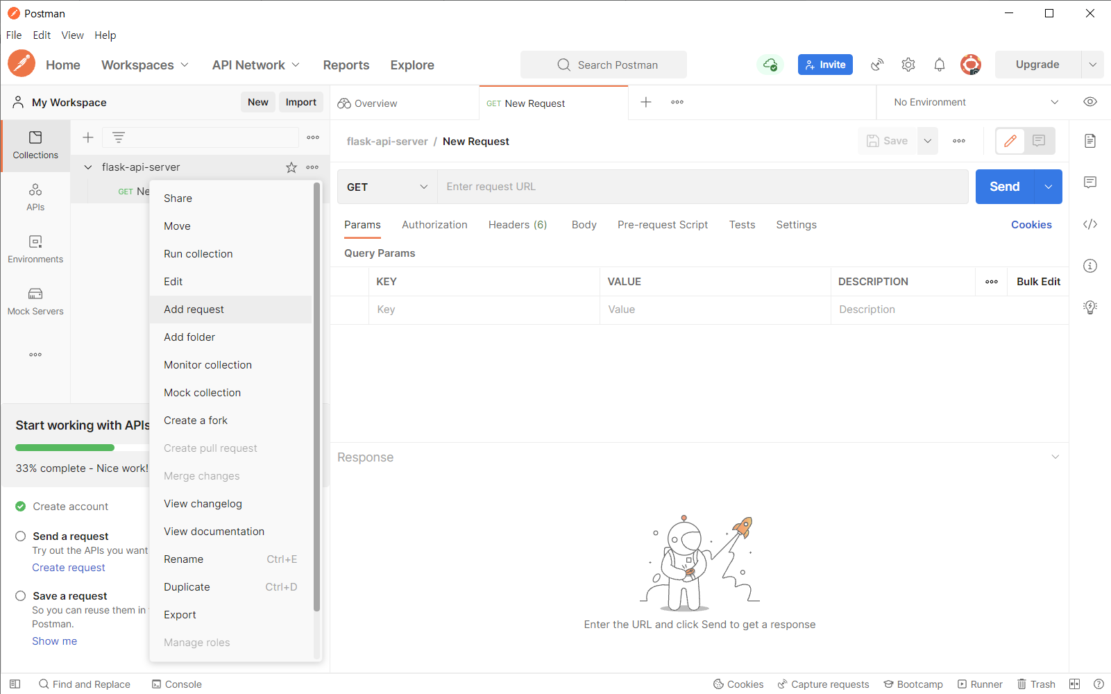Open environment quick look eye icon
The height and width of the screenshot is (694, 1111).
tap(1090, 102)
